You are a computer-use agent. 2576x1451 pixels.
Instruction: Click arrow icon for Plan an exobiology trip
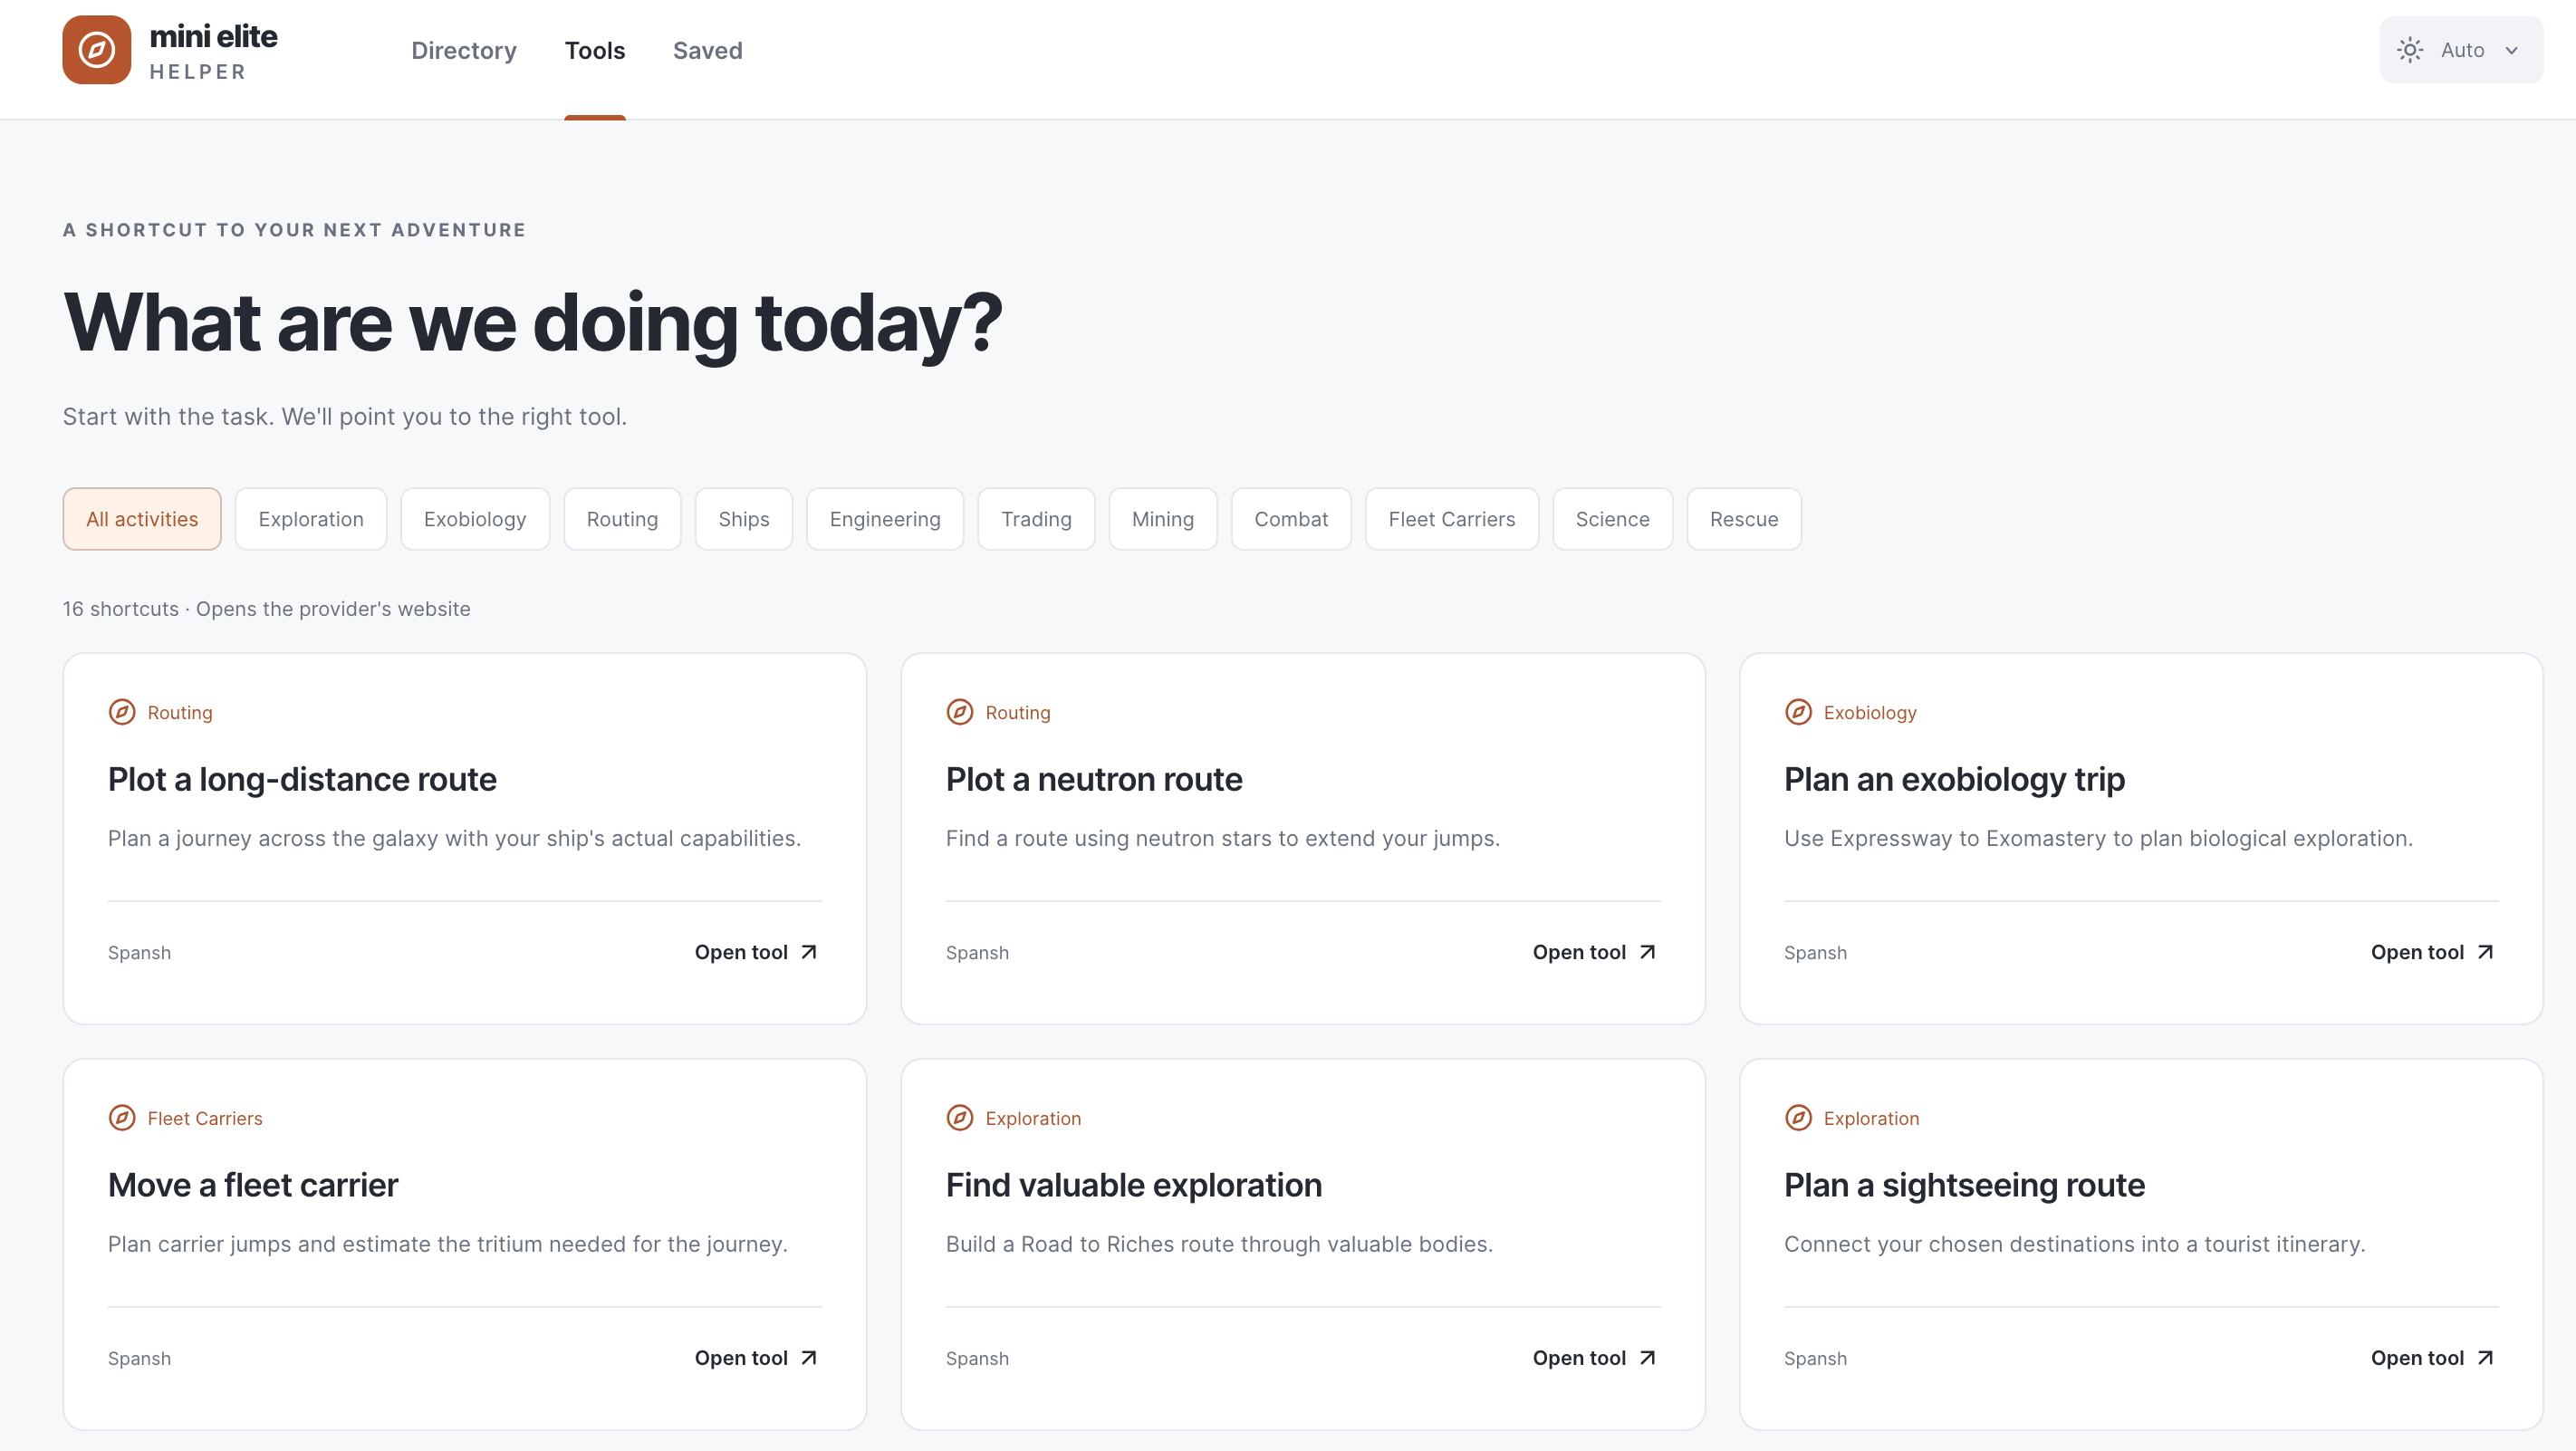coord(2485,952)
